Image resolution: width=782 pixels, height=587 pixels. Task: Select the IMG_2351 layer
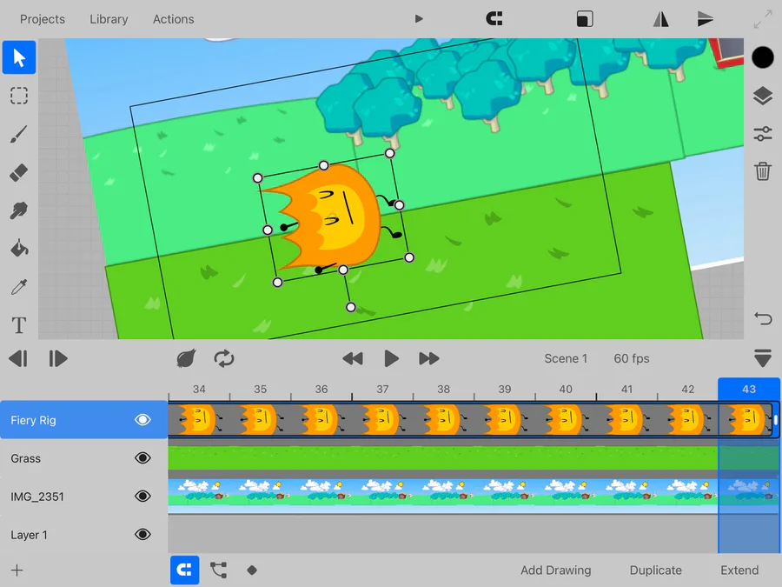click(x=83, y=497)
